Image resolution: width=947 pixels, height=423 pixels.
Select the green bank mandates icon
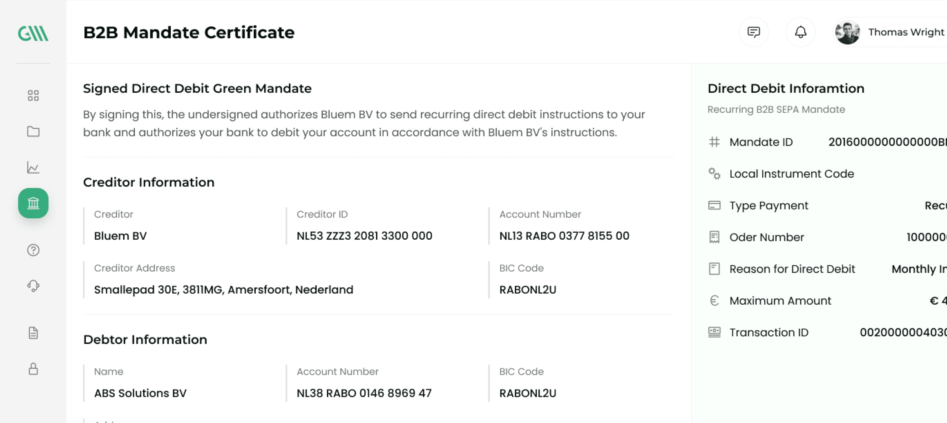tap(33, 203)
